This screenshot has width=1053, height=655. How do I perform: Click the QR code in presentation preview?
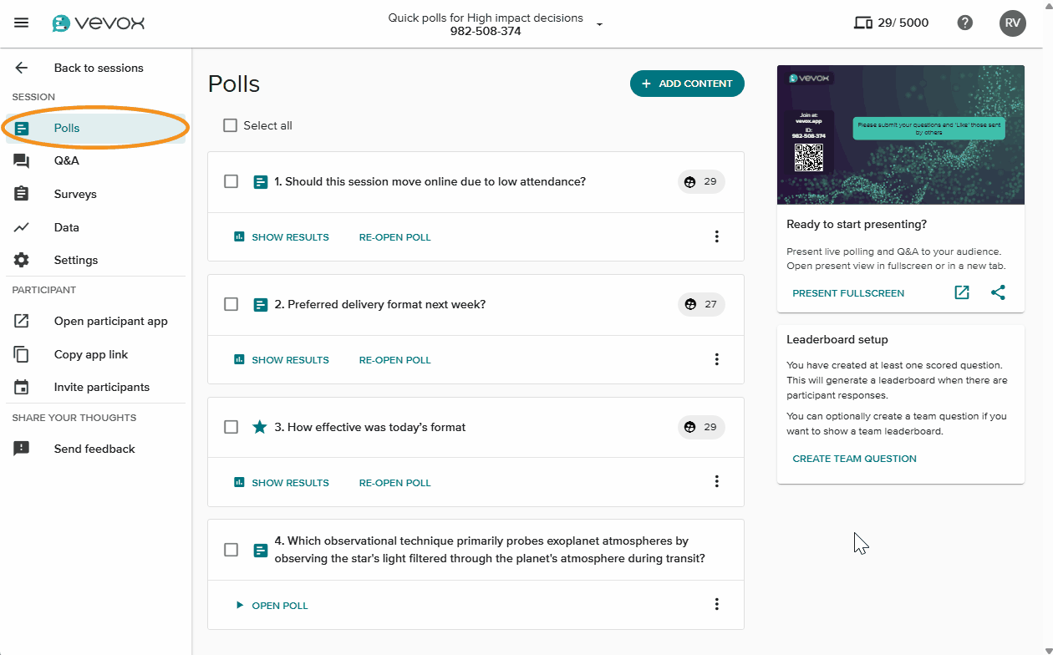pos(808,157)
